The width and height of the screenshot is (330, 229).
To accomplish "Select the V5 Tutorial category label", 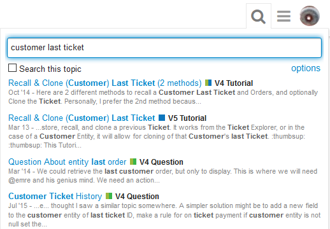I will coord(187,118).
